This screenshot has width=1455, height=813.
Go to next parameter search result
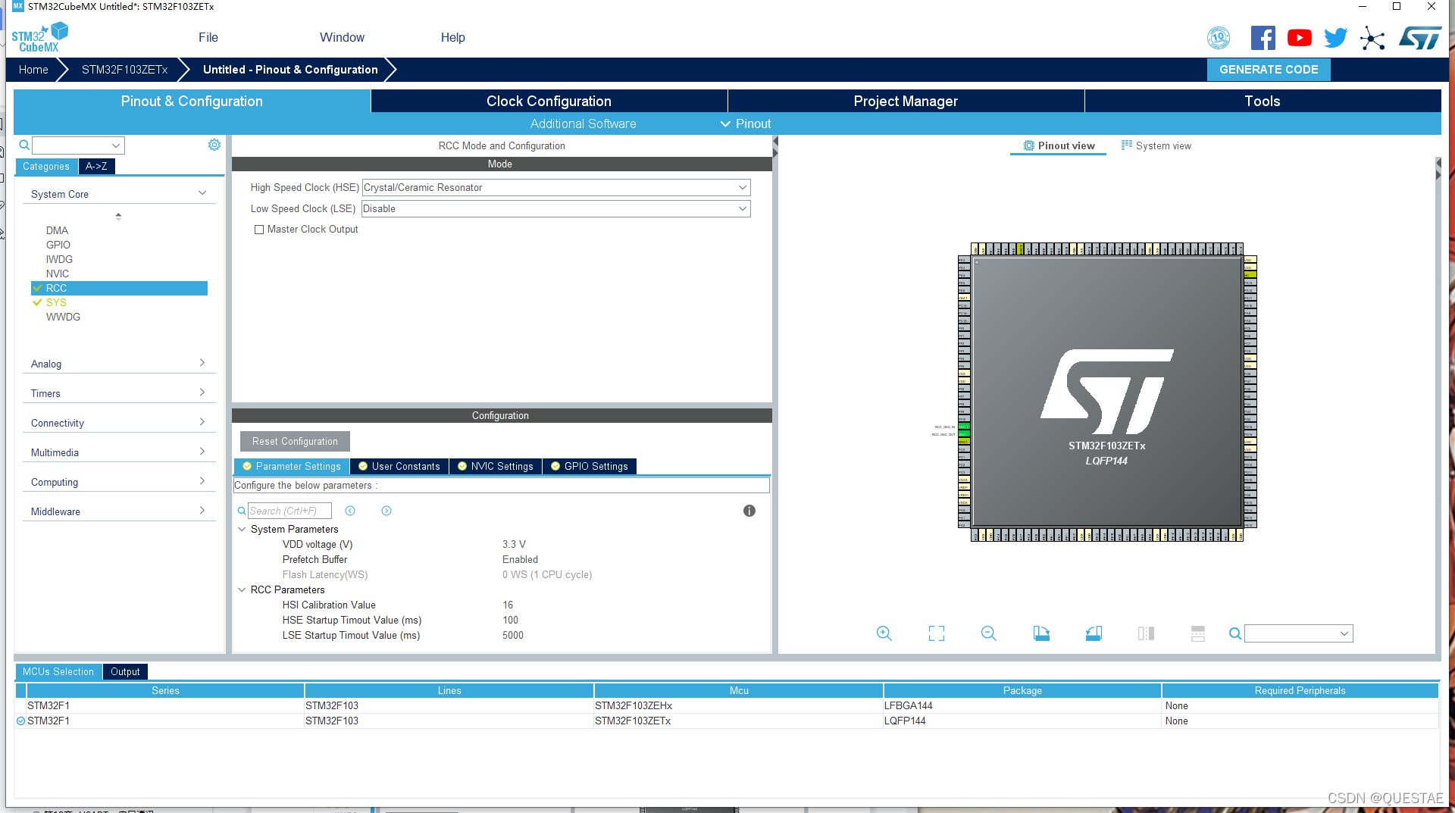pyautogui.click(x=386, y=511)
